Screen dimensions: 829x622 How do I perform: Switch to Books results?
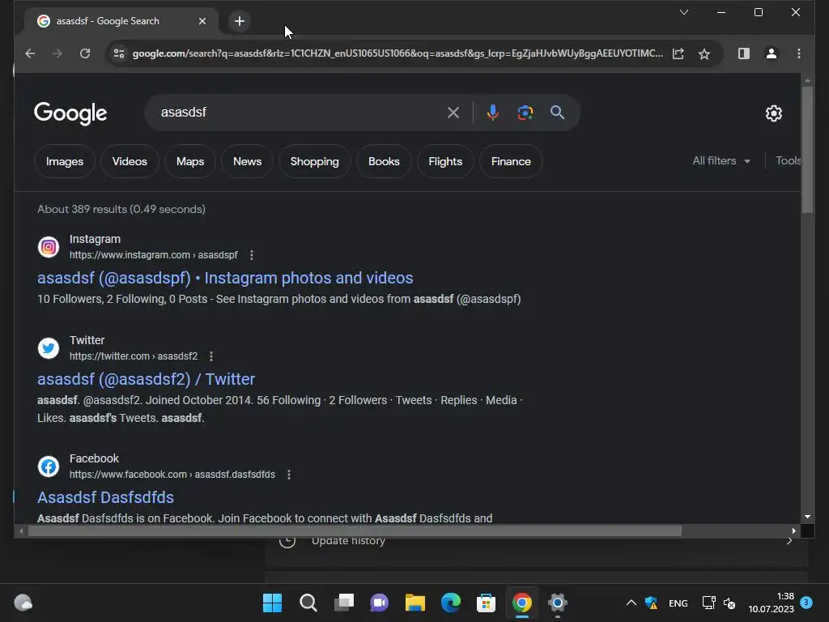(x=384, y=161)
